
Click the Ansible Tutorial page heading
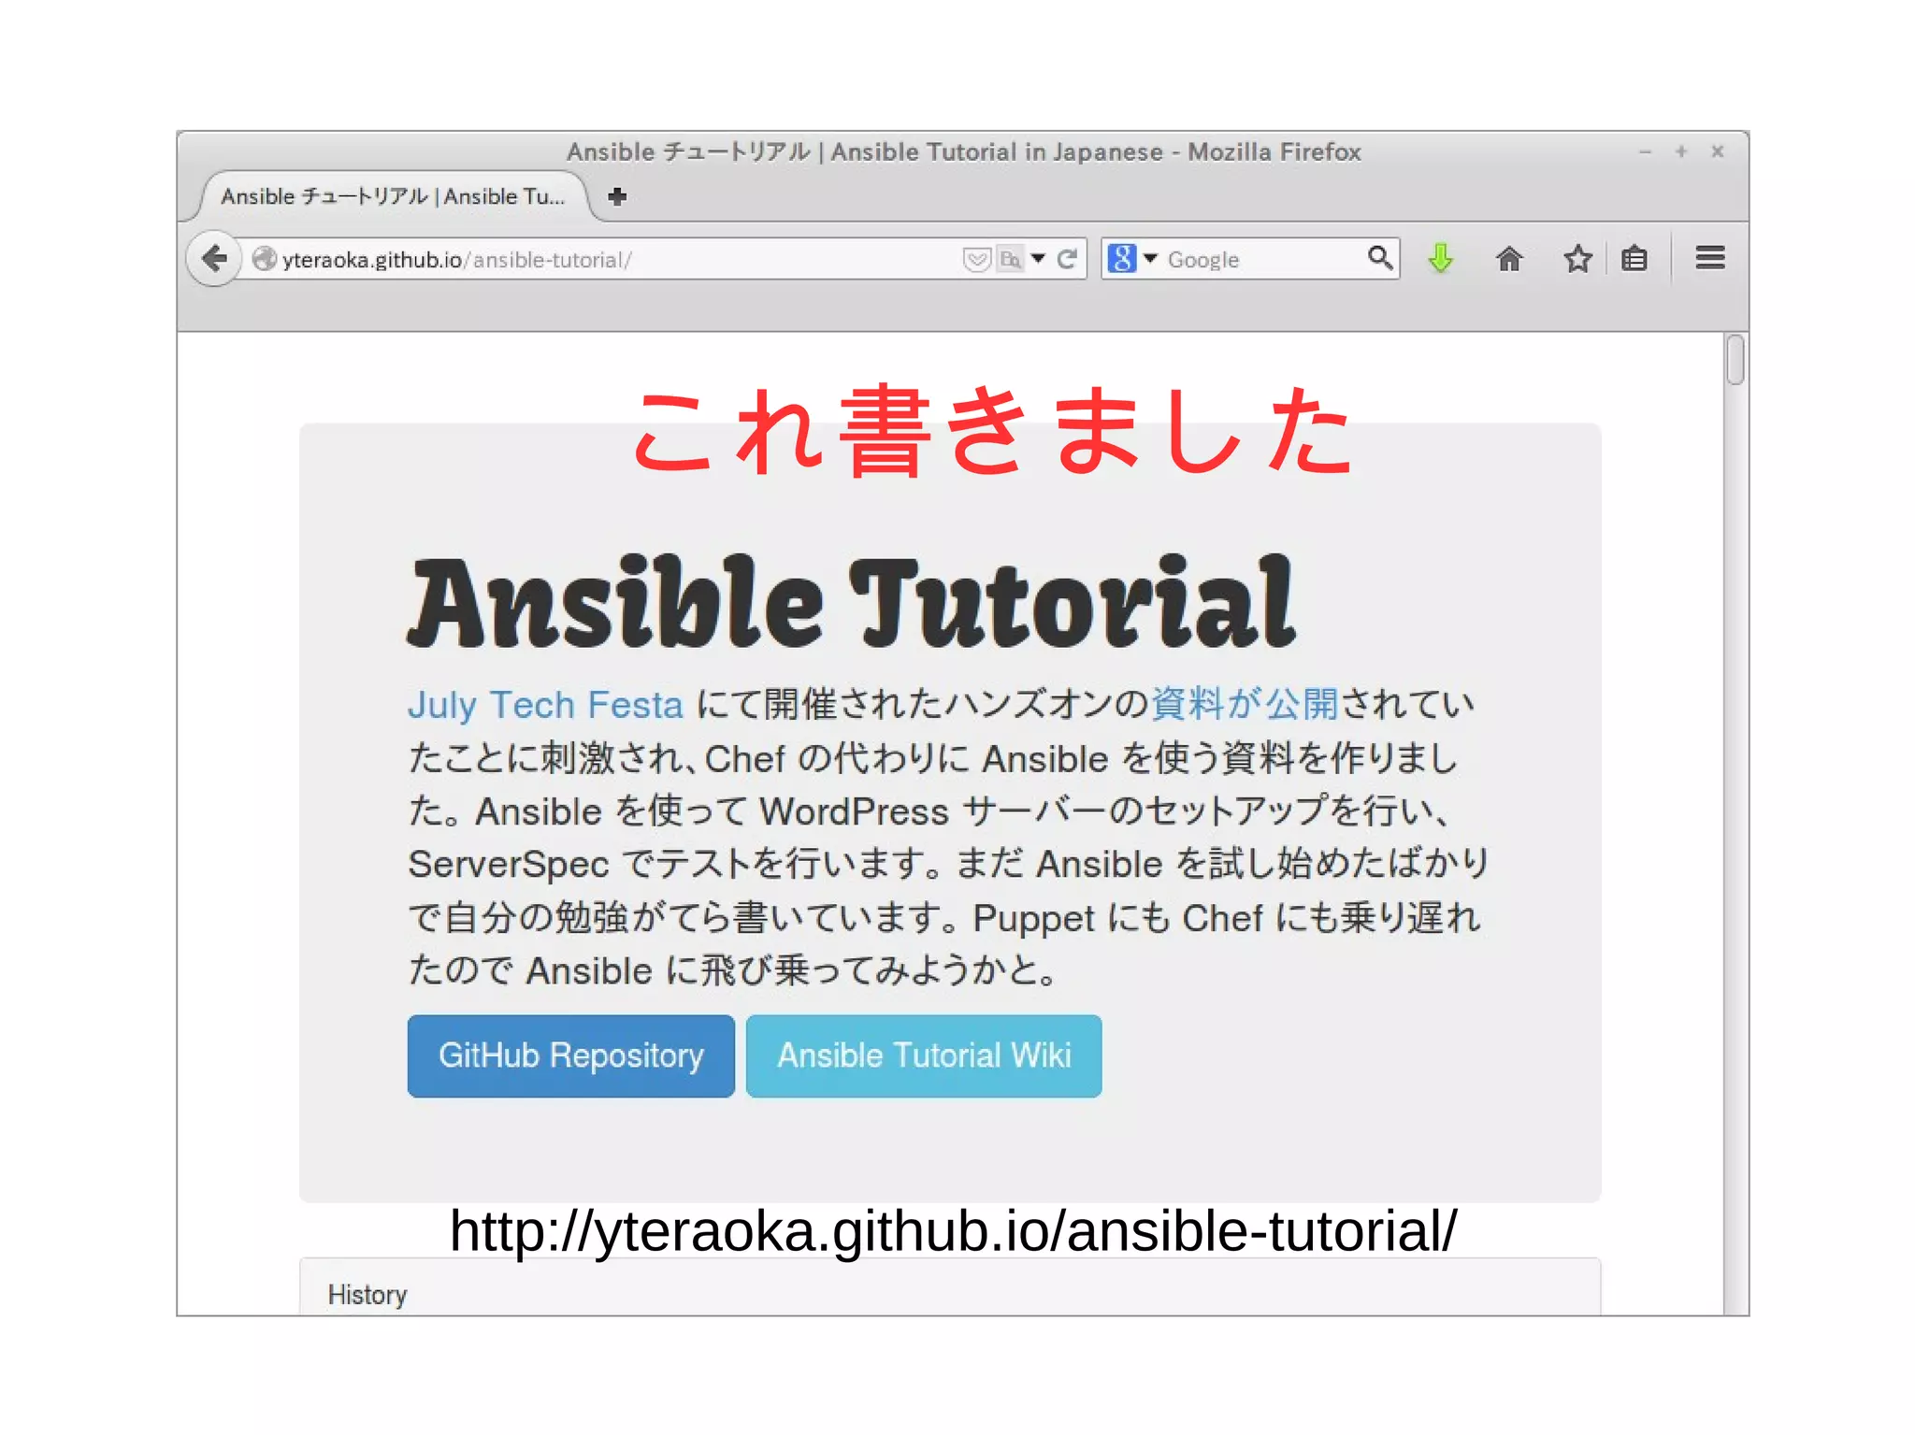852,602
